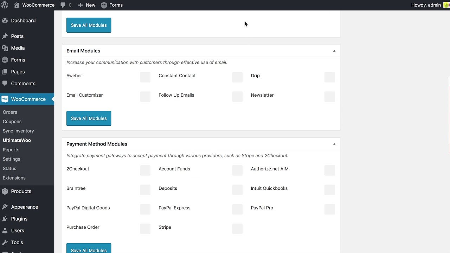Open Extensions submenu item
Image resolution: width=450 pixels, height=253 pixels.
(x=14, y=178)
